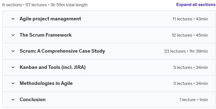
Task: Click chevron beside Agile project management
Action: pyautogui.click(x=13, y=19)
